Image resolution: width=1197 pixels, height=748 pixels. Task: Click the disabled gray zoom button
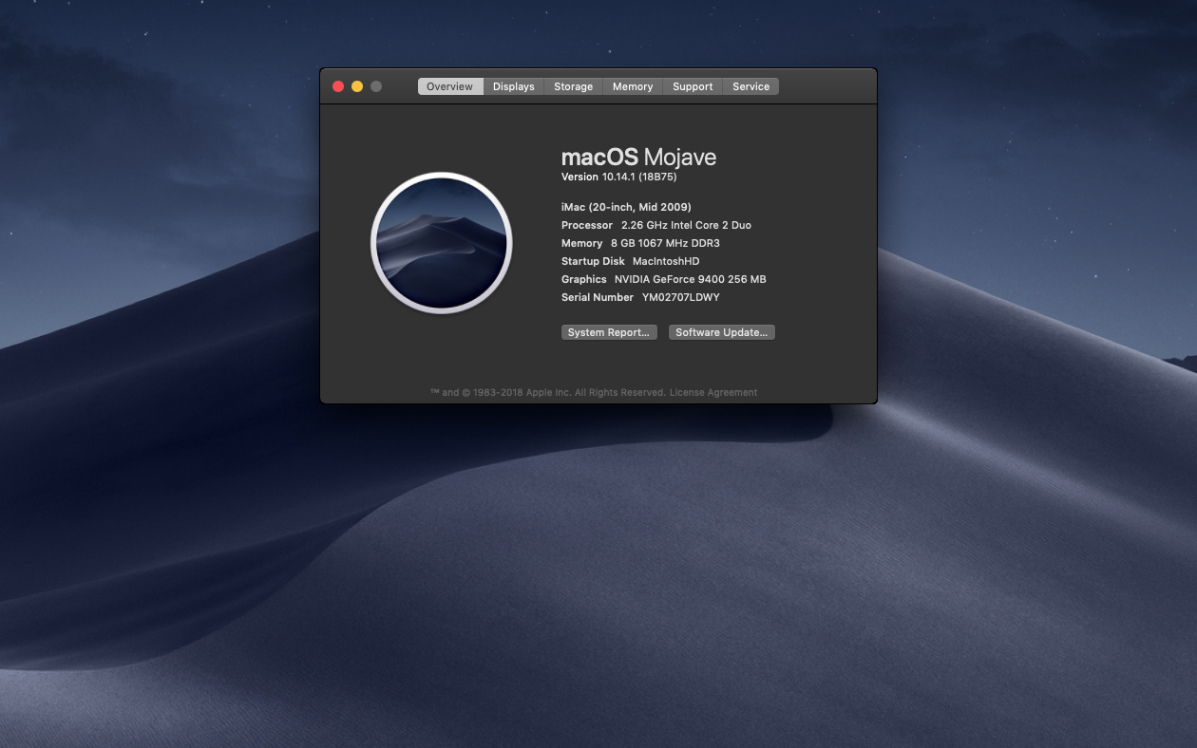(376, 86)
